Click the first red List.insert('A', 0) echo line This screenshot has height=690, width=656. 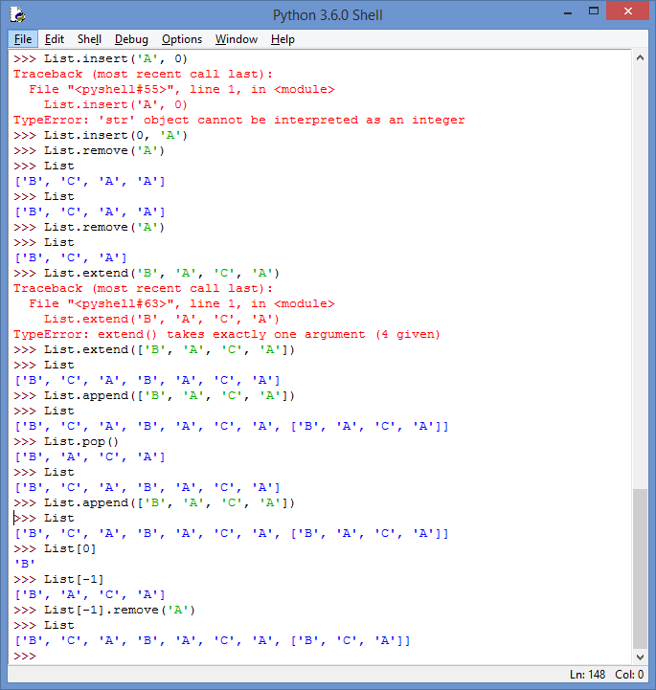click(x=116, y=104)
